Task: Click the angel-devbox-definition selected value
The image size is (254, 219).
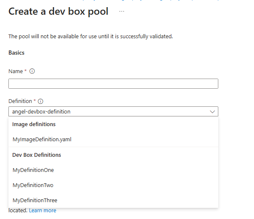Action: tap(41, 112)
